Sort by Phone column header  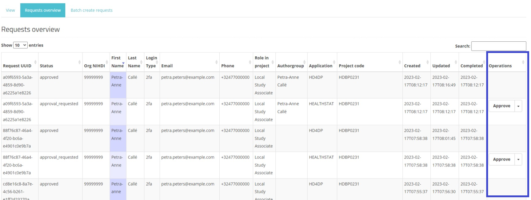coord(228,66)
